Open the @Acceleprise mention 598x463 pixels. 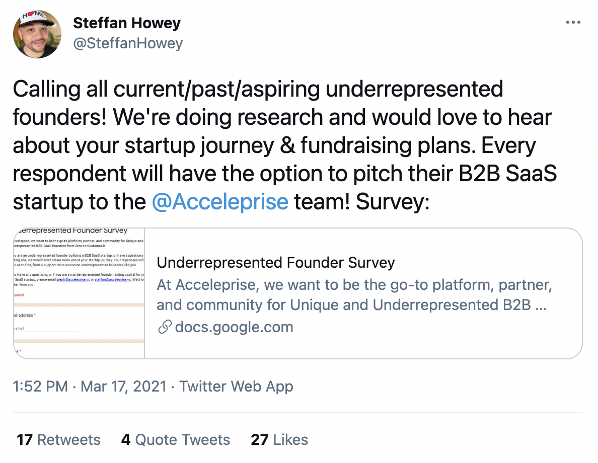[x=219, y=202]
